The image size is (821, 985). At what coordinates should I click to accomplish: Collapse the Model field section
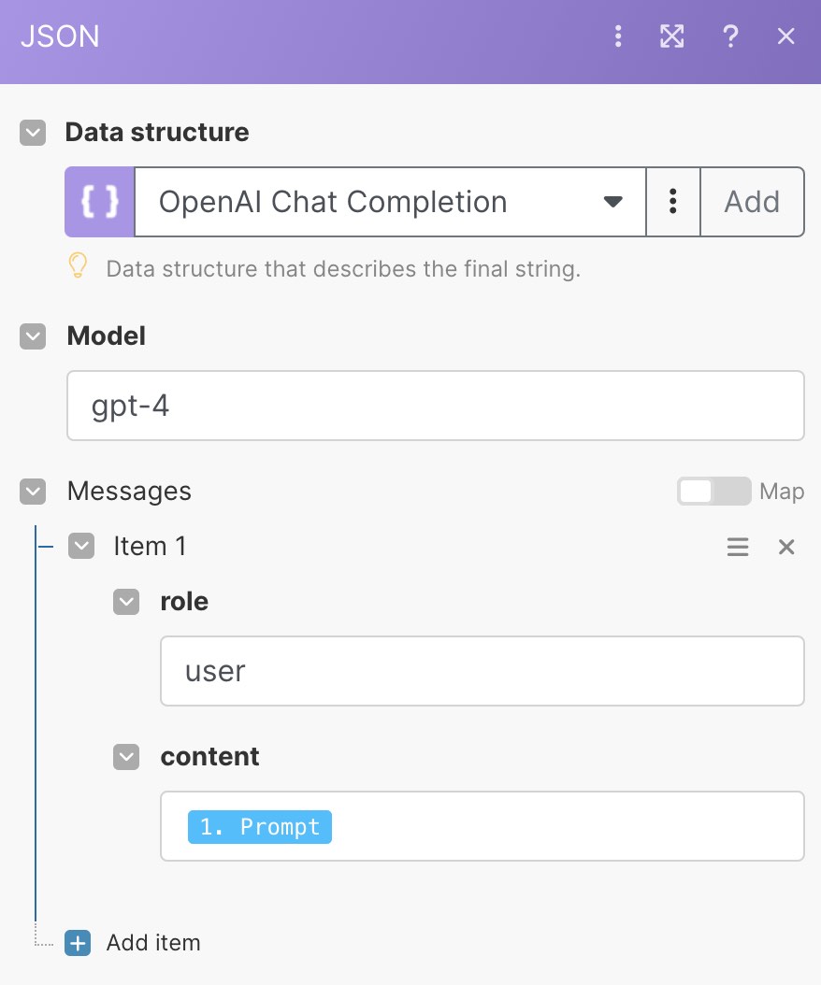click(x=33, y=336)
